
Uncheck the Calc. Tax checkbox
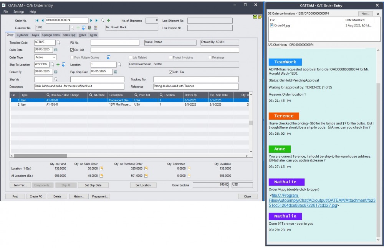(x=170, y=72)
